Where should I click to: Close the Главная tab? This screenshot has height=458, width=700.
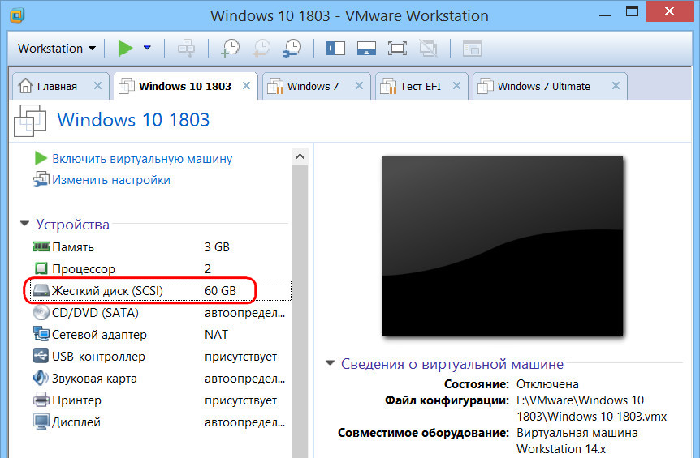(x=97, y=86)
